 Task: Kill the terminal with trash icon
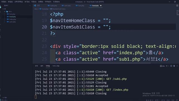[x=174, y=66]
